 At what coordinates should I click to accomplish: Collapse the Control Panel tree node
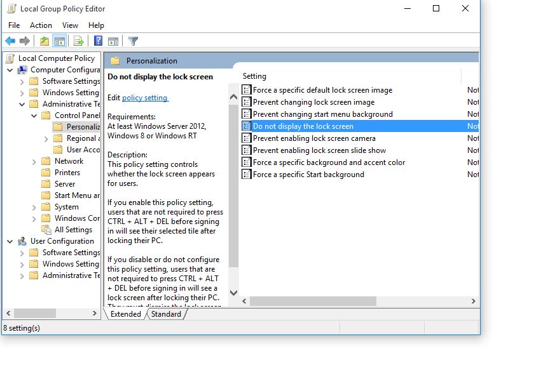coord(35,115)
